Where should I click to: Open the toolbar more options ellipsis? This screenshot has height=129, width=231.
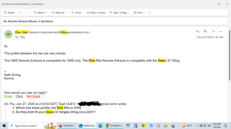149,13
